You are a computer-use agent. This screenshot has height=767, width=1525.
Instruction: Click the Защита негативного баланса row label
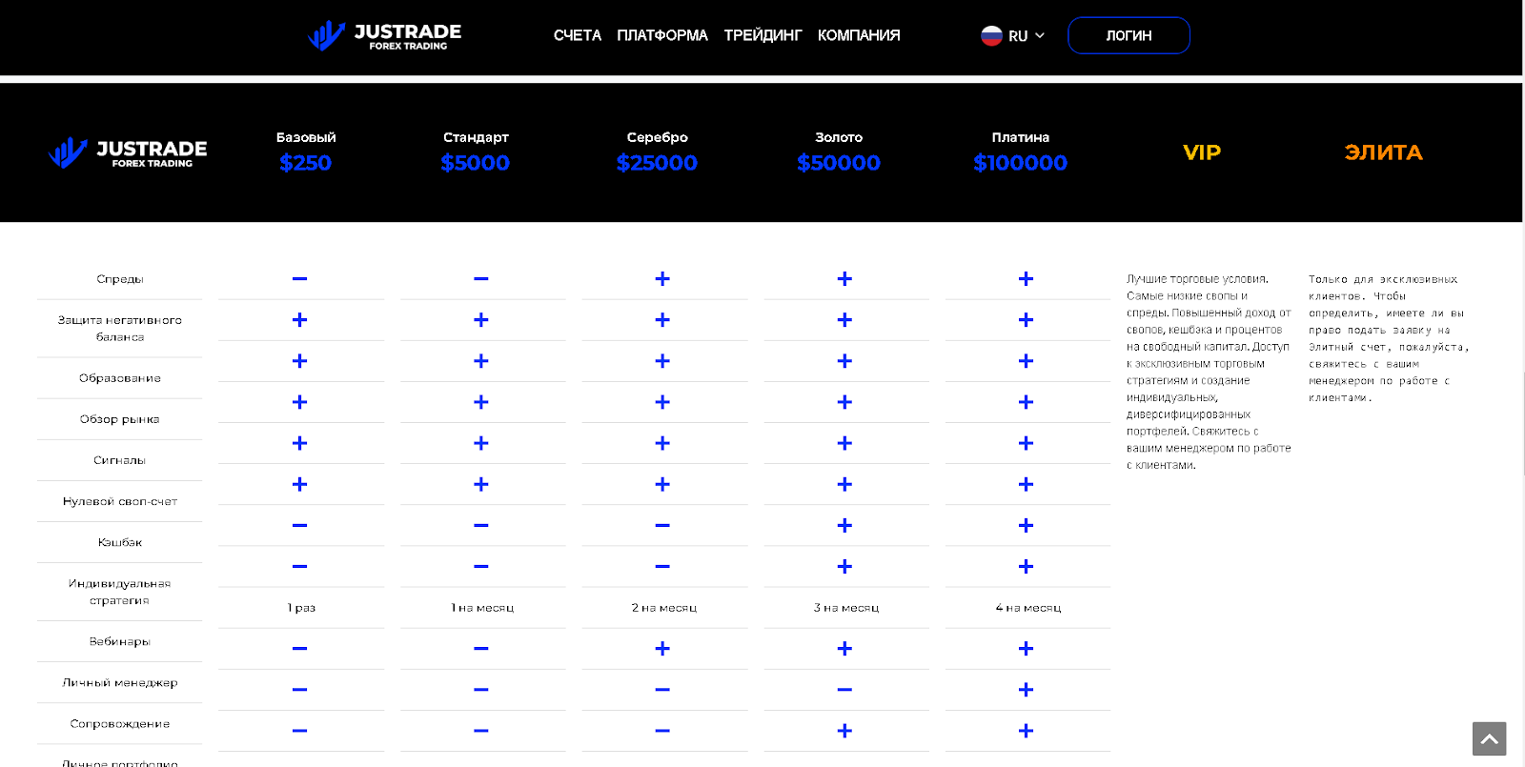pyautogui.click(x=120, y=329)
